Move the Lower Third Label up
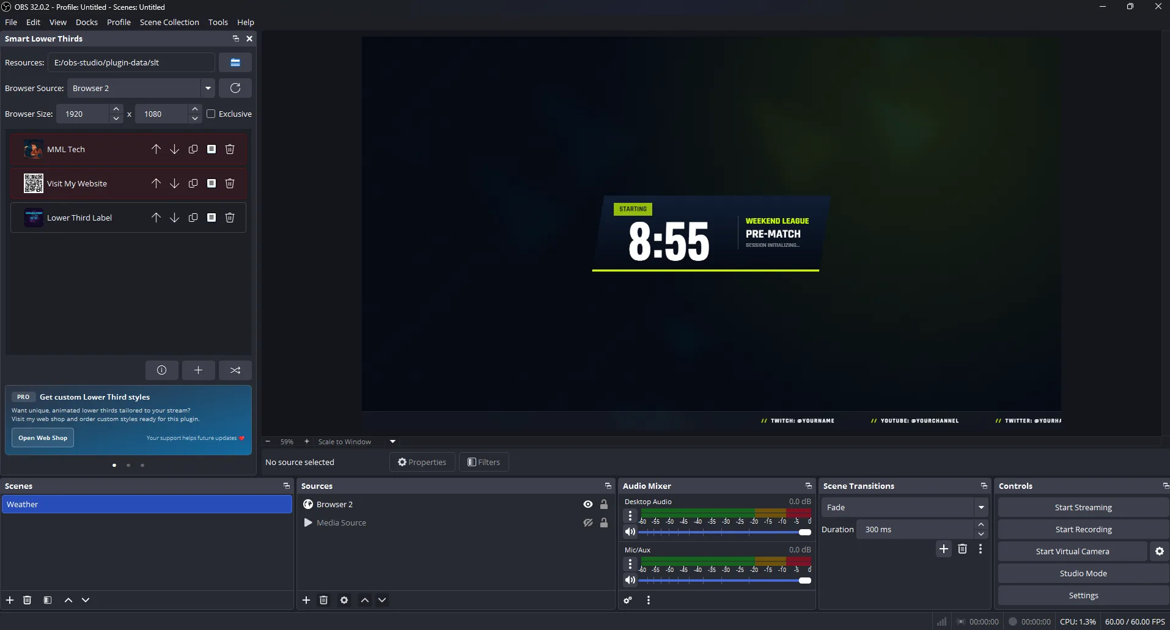1170x630 pixels. click(x=155, y=217)
